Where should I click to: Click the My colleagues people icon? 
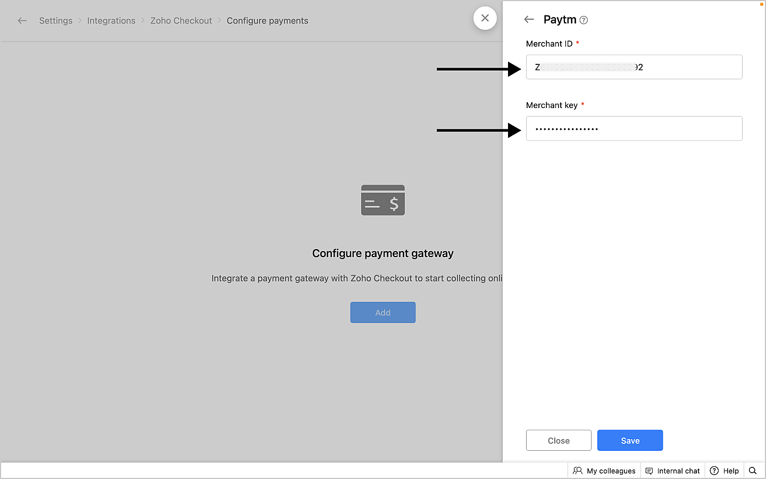(x=578, y=470)
